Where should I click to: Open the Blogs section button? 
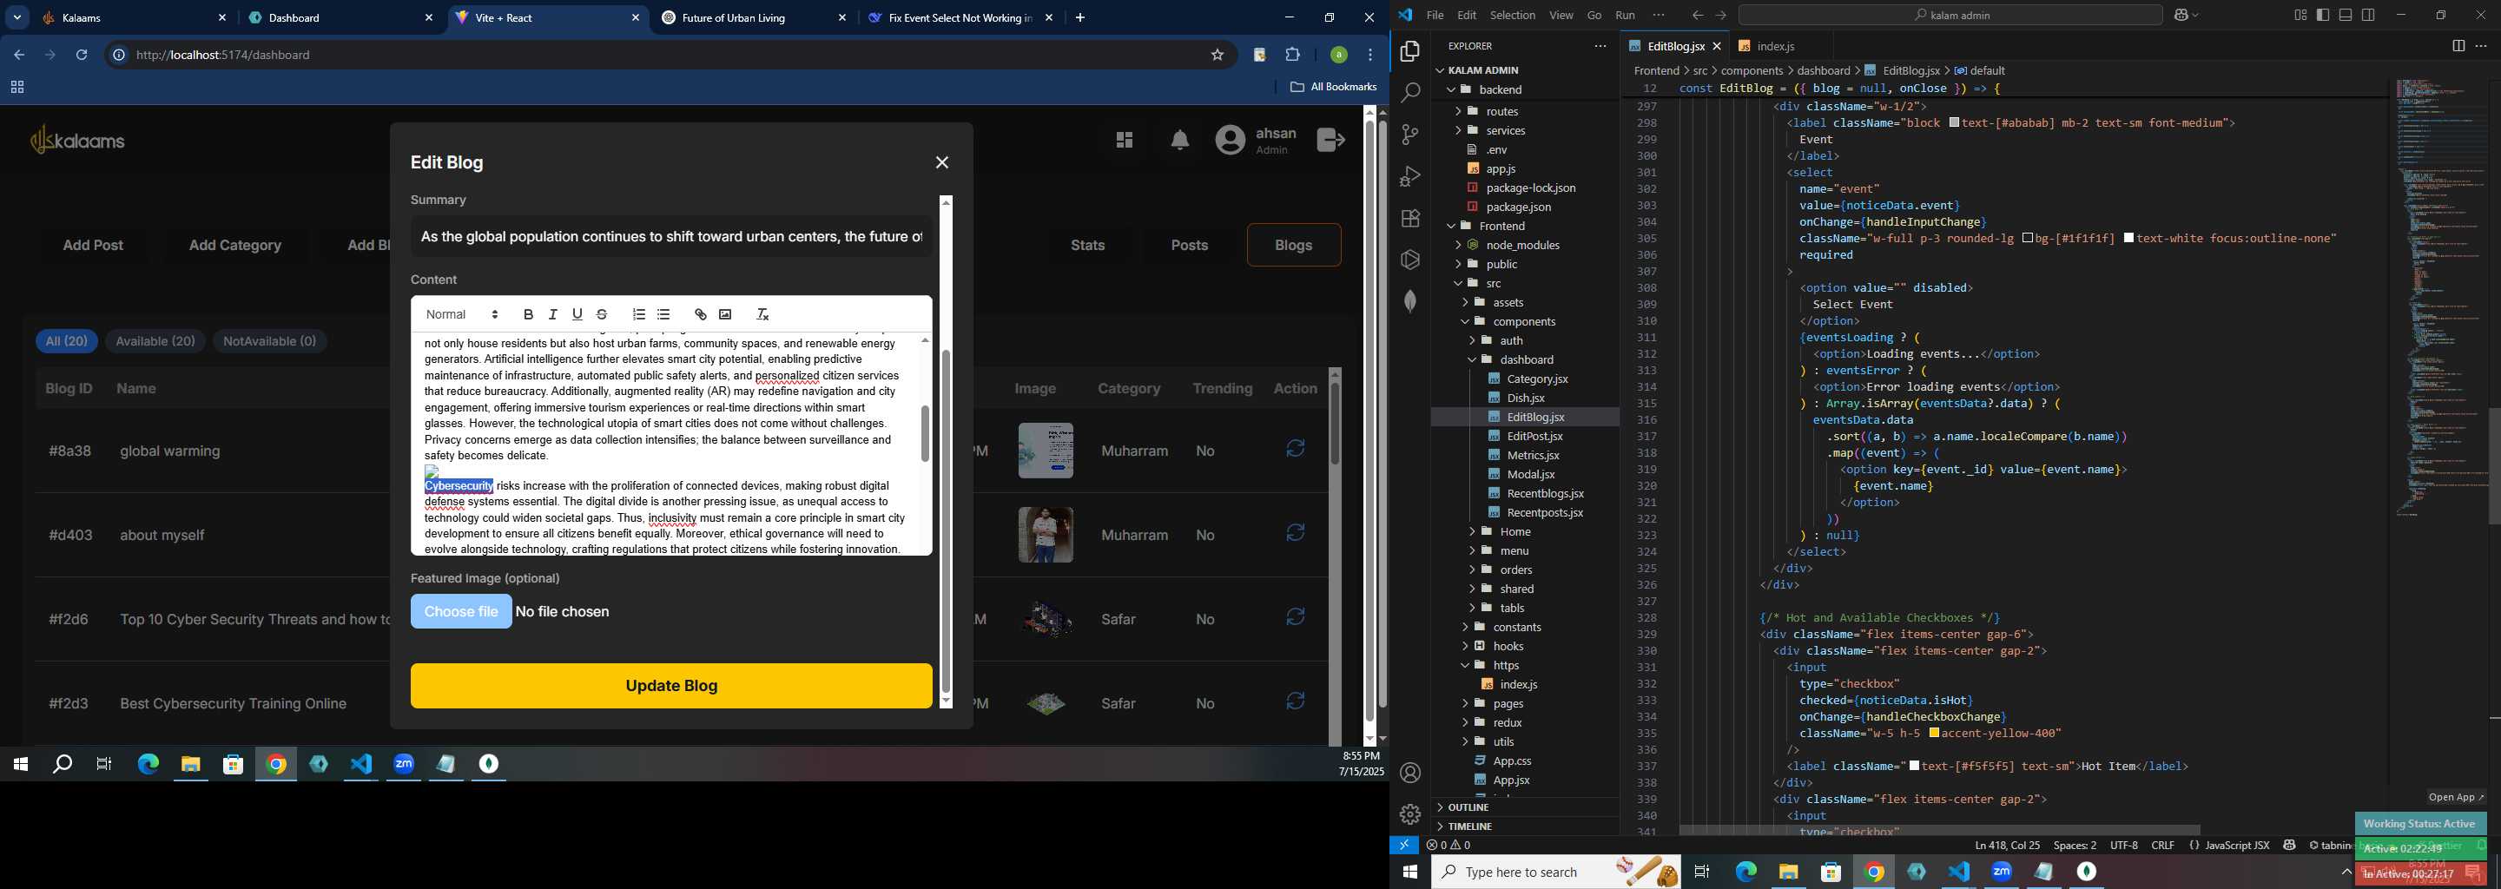1293,246
